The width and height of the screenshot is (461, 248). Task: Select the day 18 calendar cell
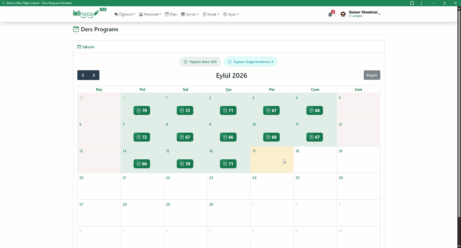(x=315, y=159)
